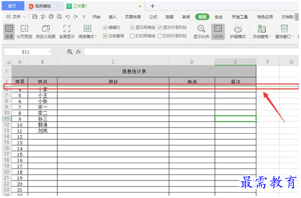Click the select-all corner of grid
The width and height of the screenshot is (301, 198).
[x=8, y=62]
